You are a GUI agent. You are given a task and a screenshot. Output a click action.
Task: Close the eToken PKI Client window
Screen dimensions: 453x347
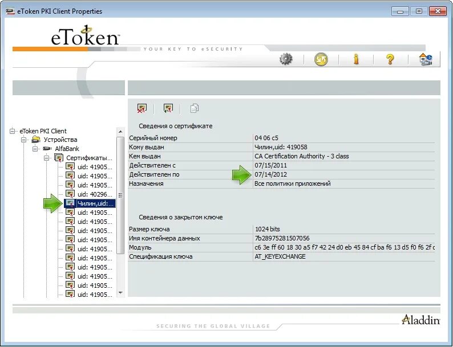(438, 11)
